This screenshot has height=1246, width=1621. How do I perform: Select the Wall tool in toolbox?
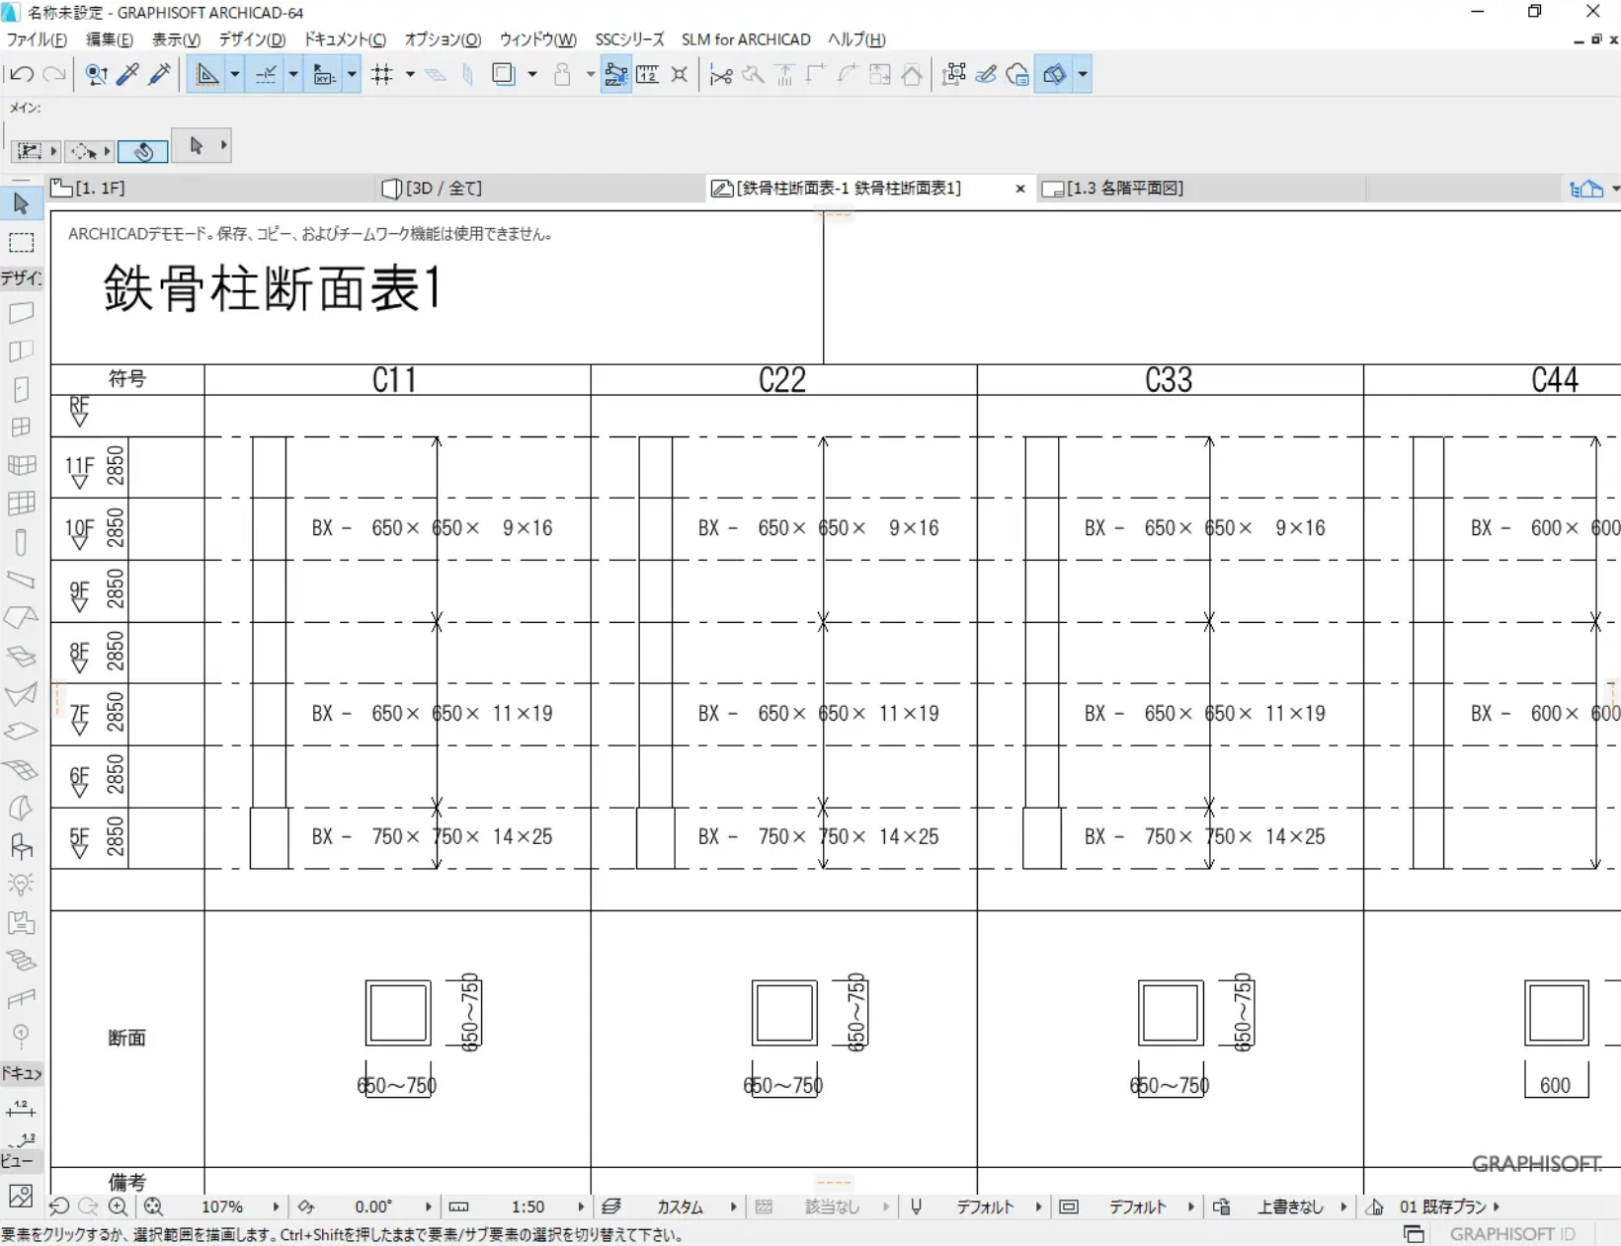click(x=21, y=313)
